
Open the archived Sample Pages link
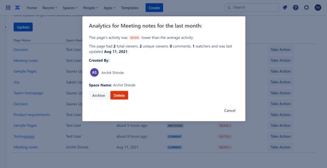click(x=25, y=125)
